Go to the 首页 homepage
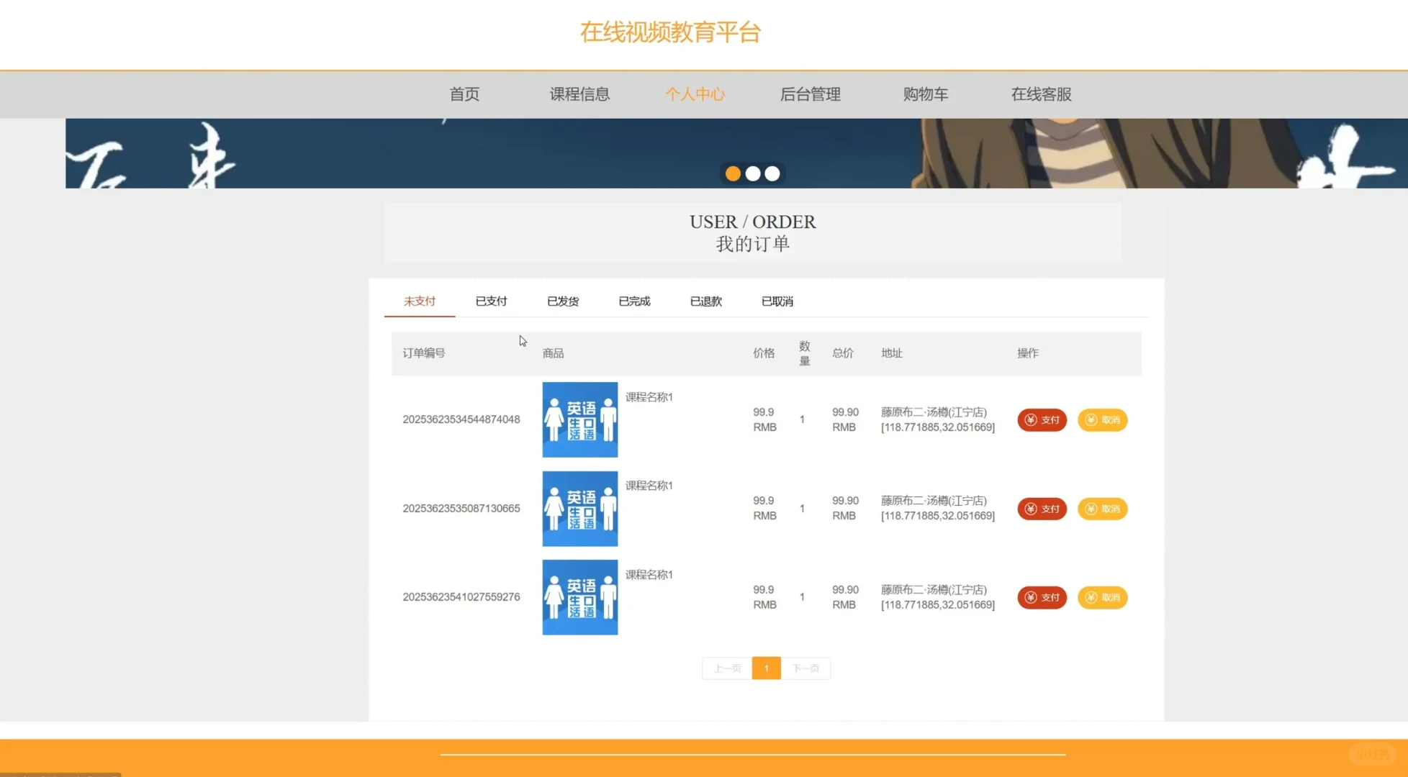This screenshot has width=1408, height=777. (x=464, y=94)
